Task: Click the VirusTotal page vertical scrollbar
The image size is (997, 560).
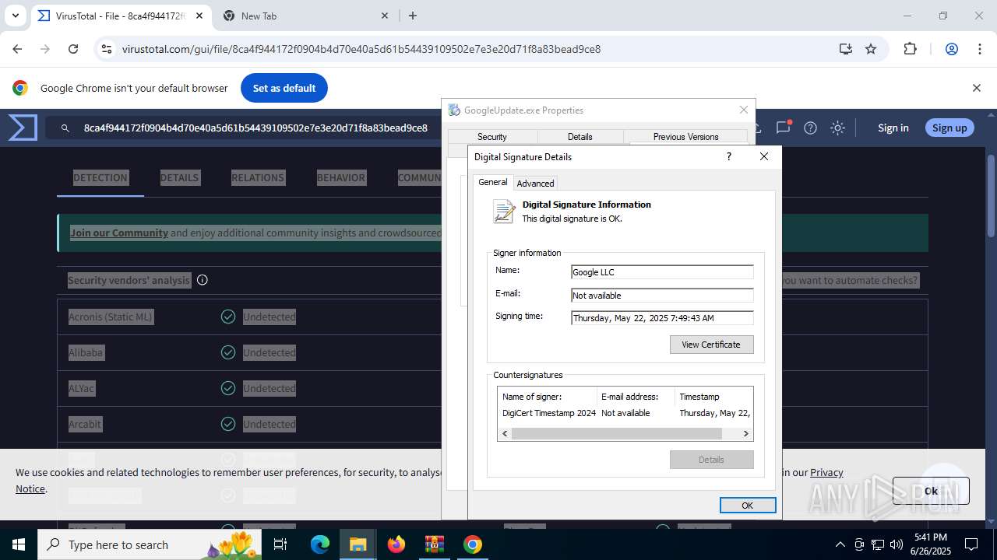Action: 991,194
